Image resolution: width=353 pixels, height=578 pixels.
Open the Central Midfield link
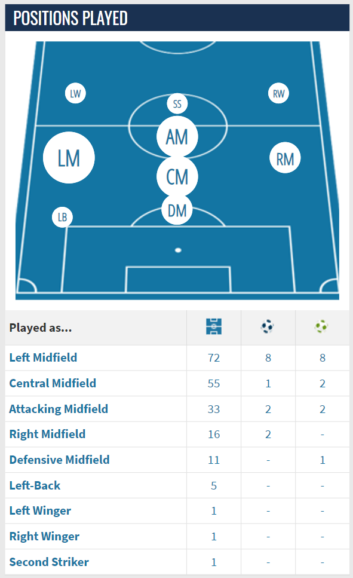[x=53, y=383]
